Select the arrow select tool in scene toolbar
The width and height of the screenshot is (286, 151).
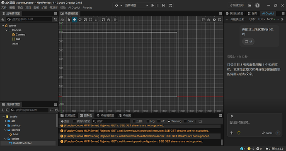(69, 20)
